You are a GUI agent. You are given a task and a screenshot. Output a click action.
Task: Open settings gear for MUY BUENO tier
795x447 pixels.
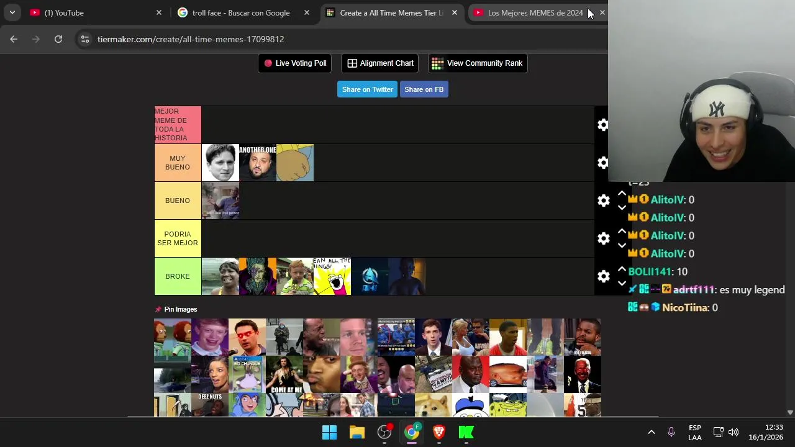(603, 163)
